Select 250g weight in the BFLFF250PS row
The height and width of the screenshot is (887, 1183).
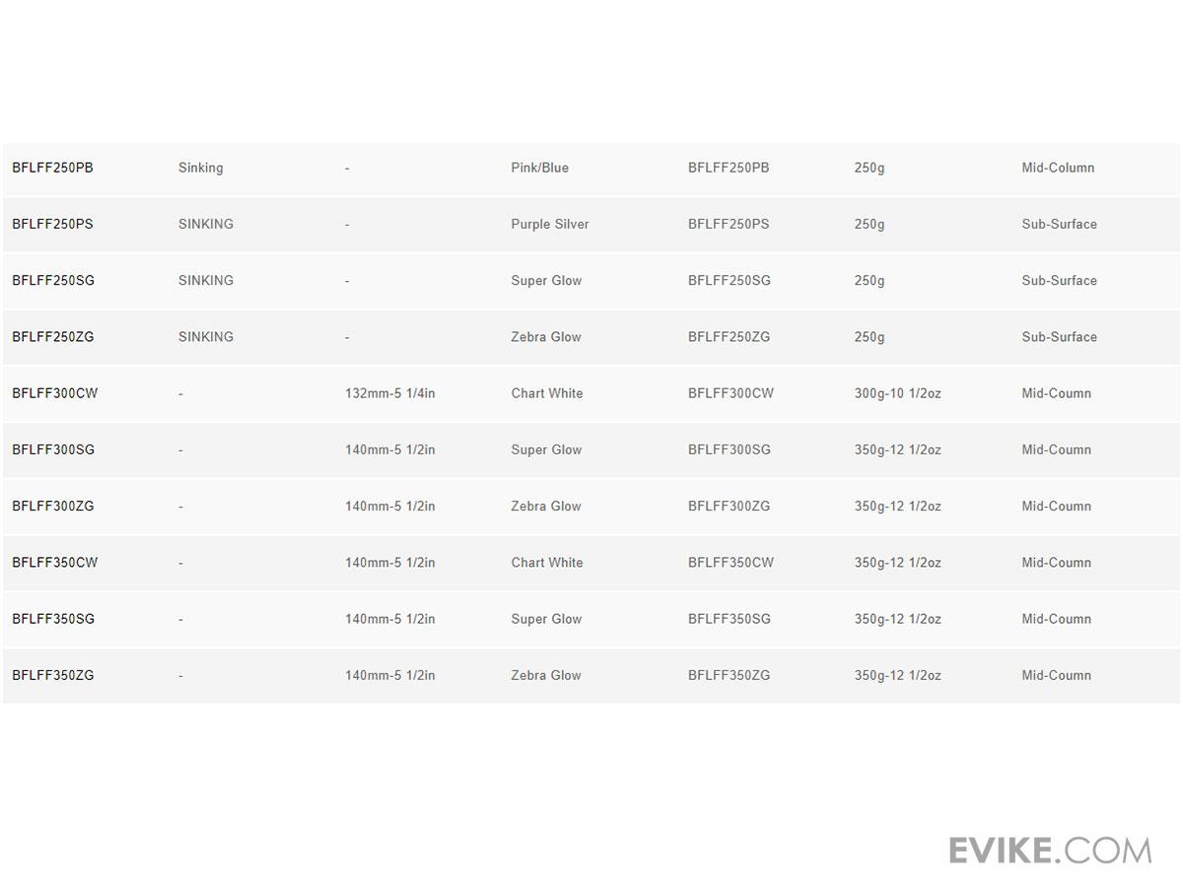[x=869, y=224]
